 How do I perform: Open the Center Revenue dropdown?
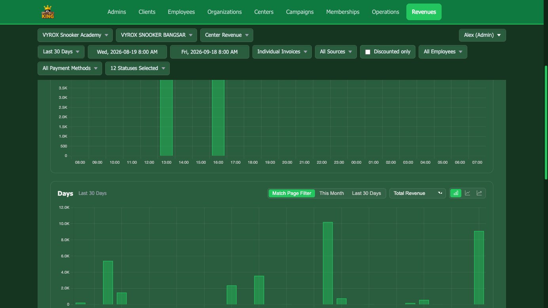tap(227, 35)
